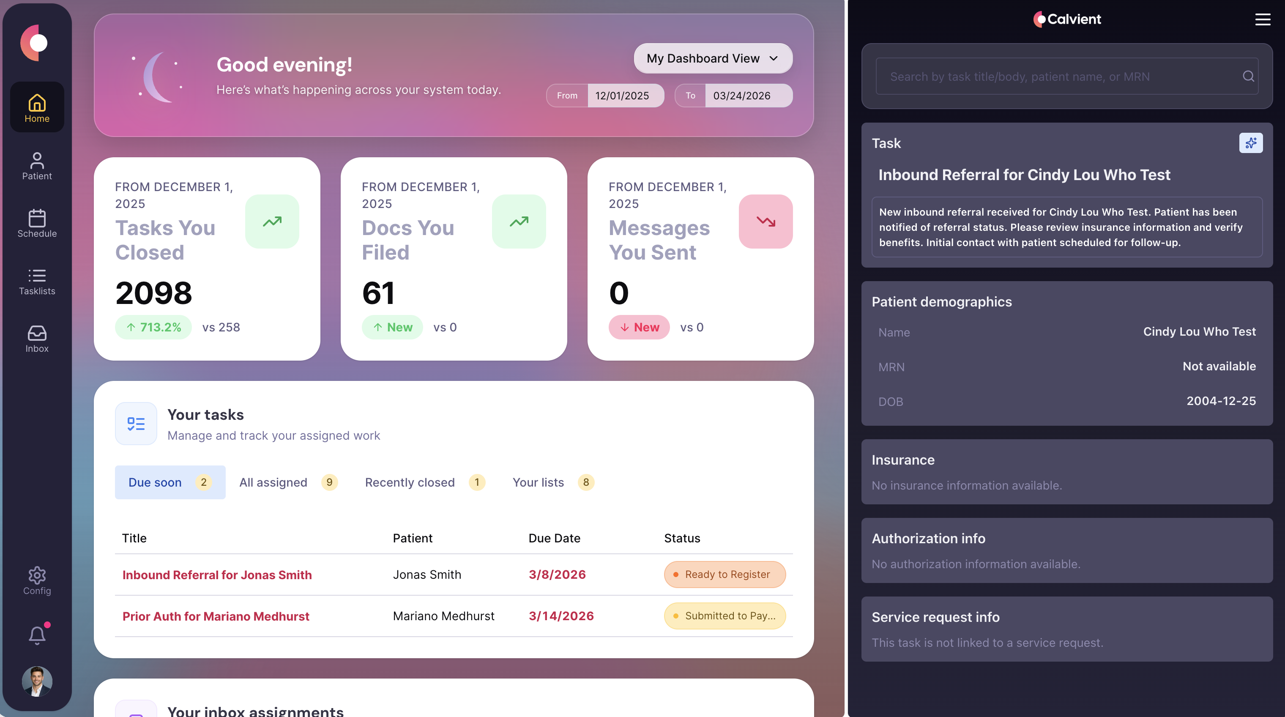The image size is (1285, 717).
Task: Select the Home icon in the sidebar
Action: [x=36, y=107]
